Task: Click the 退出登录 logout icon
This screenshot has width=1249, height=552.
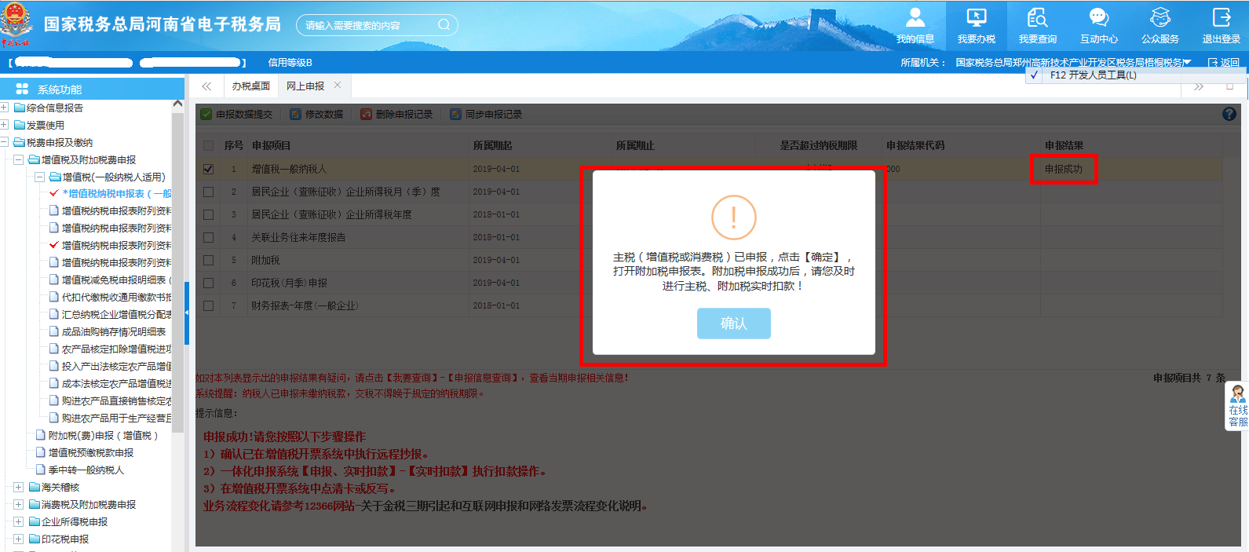Action: pyautogui.click(x=1221, y=18)
